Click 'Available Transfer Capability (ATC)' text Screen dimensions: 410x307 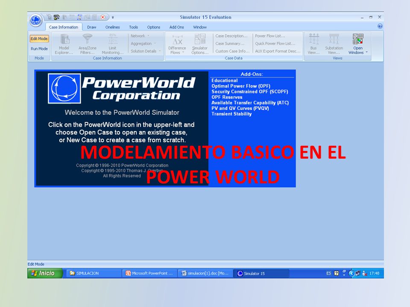pos(250,103)
